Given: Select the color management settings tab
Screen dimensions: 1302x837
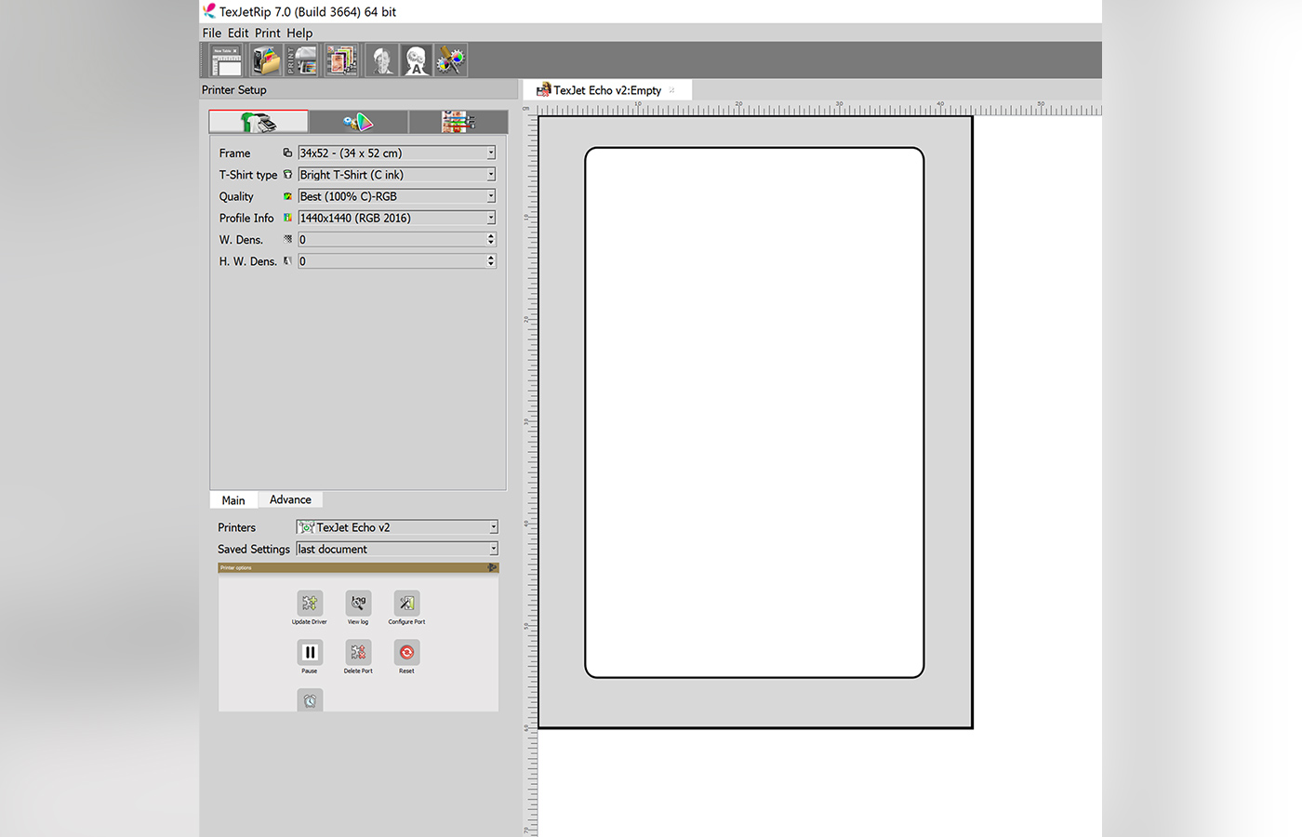Looking at the screenshot, I should tap(358, 122).
